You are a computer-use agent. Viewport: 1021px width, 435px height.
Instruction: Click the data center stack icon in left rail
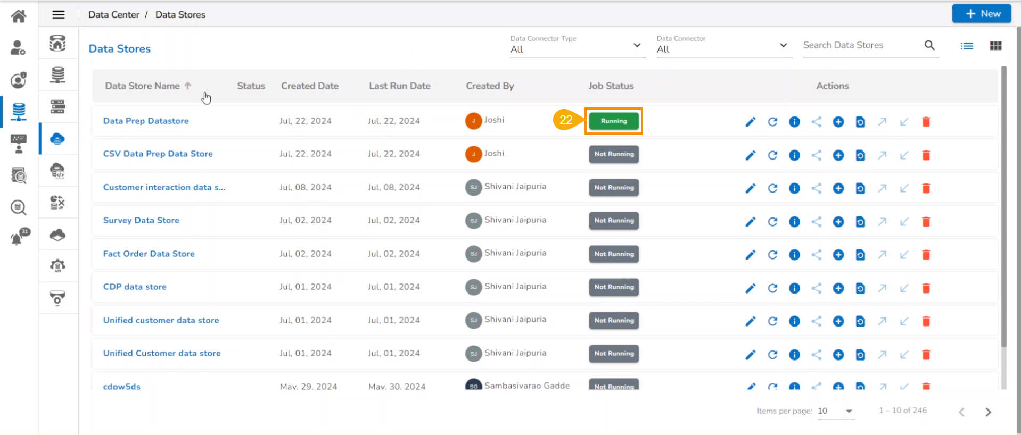pyautogui.click(x=19, y=112)
